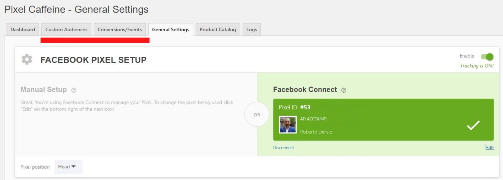Click the white checkmark in the pixel box
This screenshot has height=180, width=503.
[x=473, y=125]
